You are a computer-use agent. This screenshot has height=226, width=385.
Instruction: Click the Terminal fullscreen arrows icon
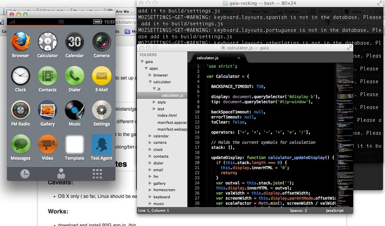coord(380,3)
